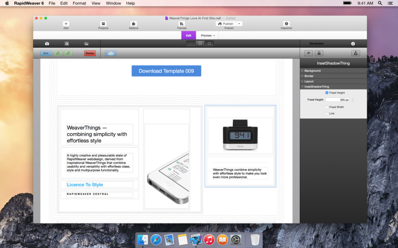Select the rightmost square view mode icon

pyautogui.click(x=210, y=43)
